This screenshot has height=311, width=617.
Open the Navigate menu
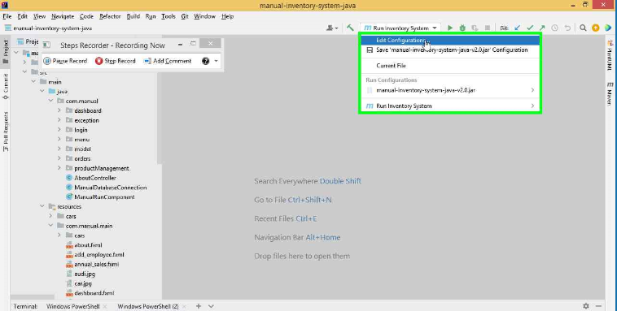pyautogui.click(x=63, y=16)
